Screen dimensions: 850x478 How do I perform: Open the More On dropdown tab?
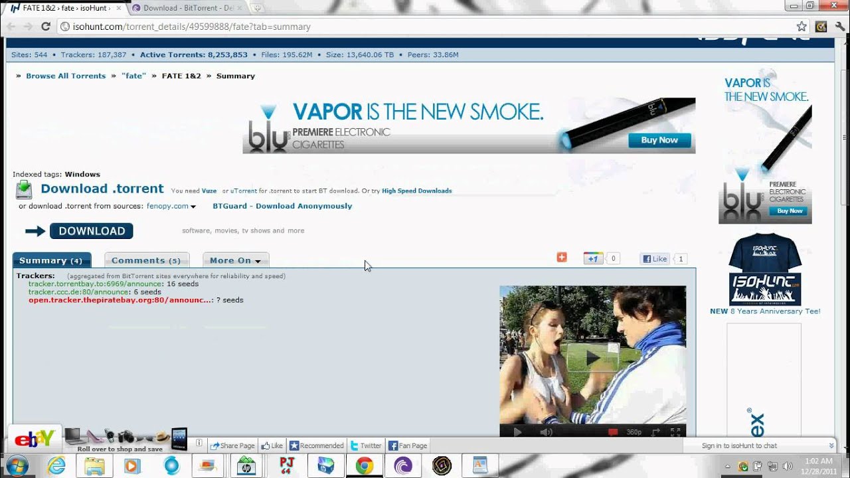(x=235, y=260)
